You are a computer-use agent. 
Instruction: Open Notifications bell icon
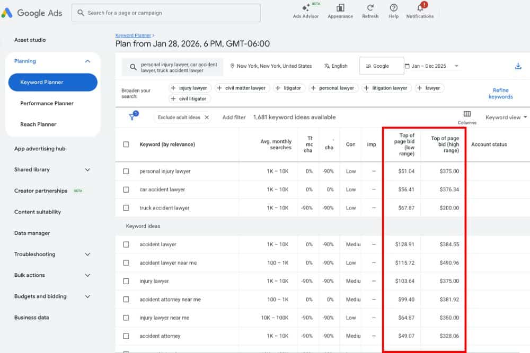click(420, 7)
